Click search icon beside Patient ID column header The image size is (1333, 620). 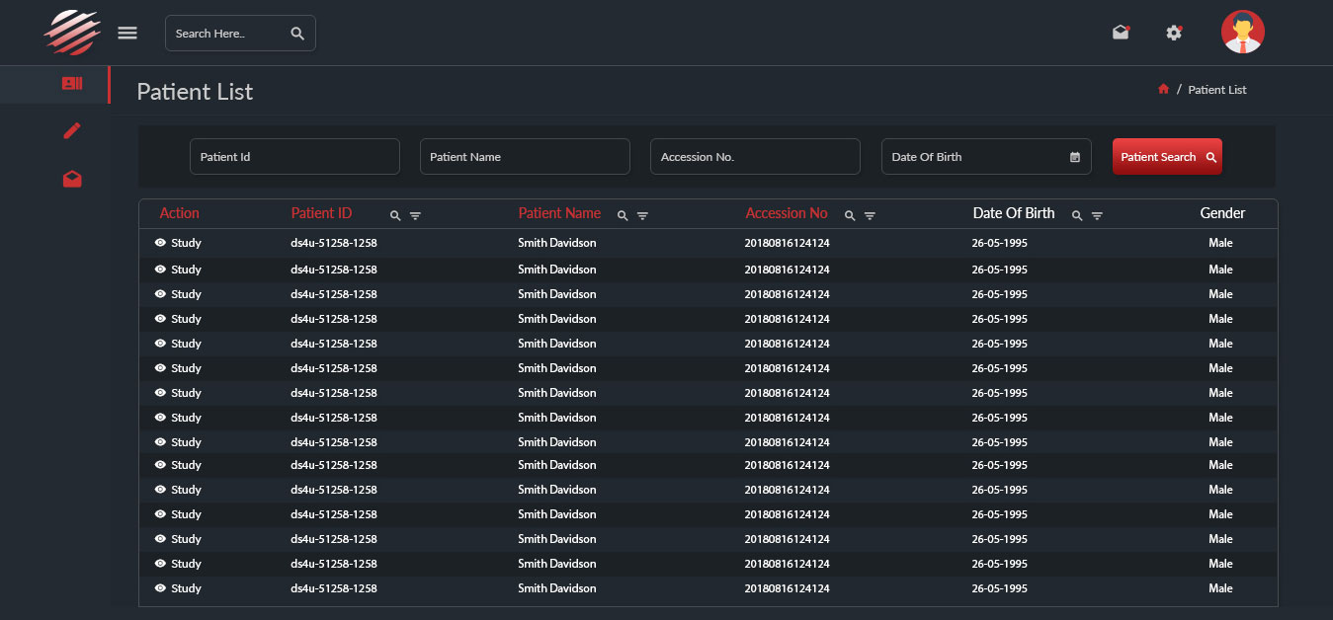395,215
